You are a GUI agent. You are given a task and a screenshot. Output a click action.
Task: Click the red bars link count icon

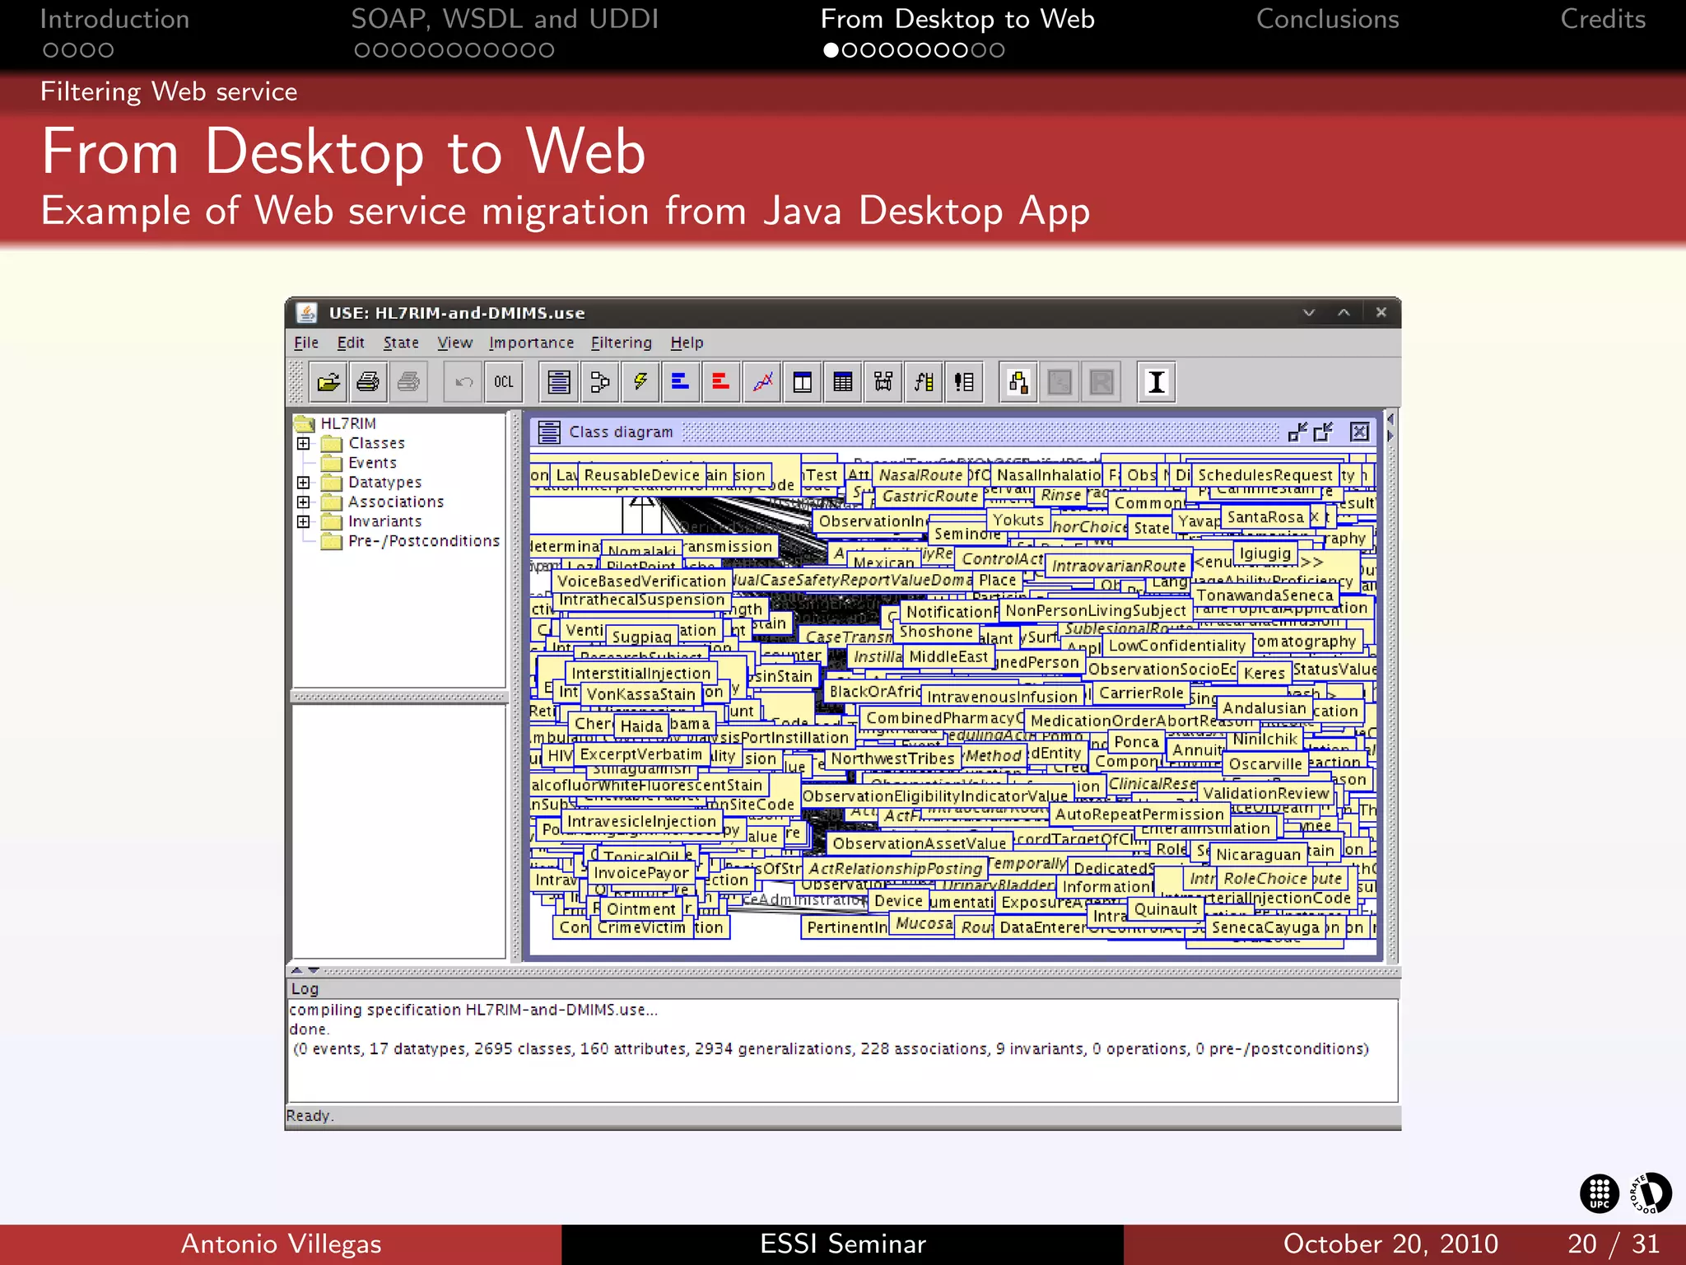(720, 382)
